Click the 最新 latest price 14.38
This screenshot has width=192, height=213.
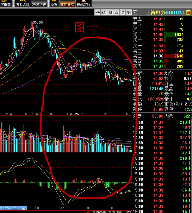point(158,73)
